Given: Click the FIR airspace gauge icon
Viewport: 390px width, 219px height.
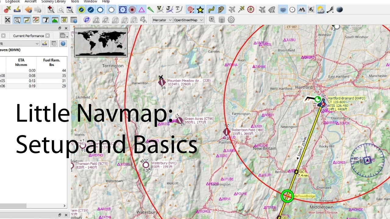Looking at the screenshot, I should click(105, 20).
